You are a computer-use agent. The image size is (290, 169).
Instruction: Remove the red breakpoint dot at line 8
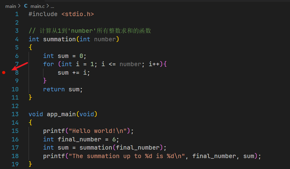4,73
